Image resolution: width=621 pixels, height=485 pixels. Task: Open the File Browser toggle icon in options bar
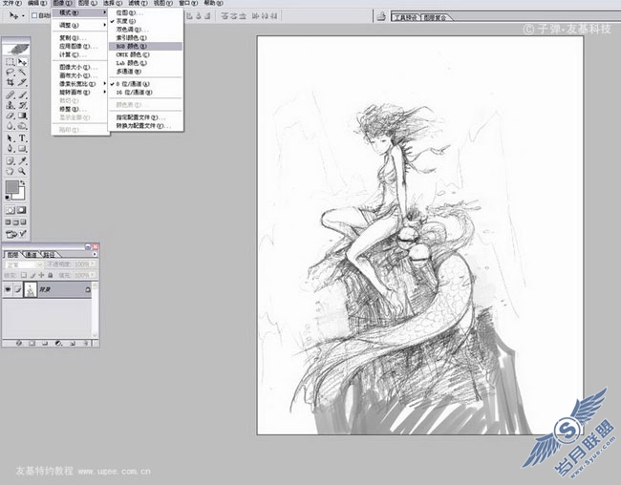pos(381,16)
